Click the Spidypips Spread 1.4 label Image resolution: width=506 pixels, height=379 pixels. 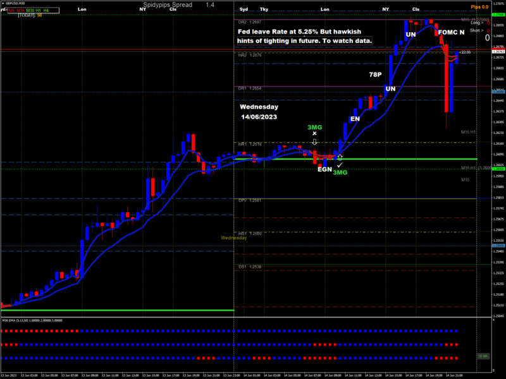tap(178, 5)
